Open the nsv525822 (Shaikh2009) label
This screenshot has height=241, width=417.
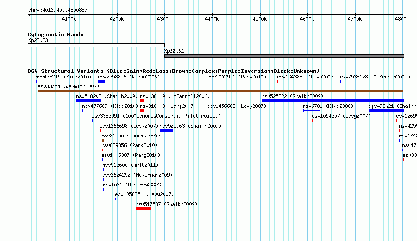pos(292,96)
